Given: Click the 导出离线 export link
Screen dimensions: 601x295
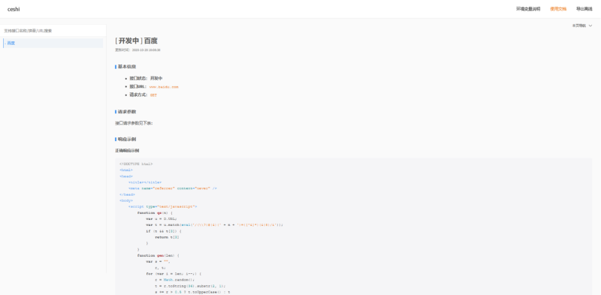Looking at the screenshot, I should tap(584, 9).
